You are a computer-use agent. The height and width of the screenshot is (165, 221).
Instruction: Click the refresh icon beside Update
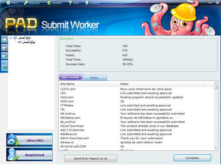click(x=49, y=3)
